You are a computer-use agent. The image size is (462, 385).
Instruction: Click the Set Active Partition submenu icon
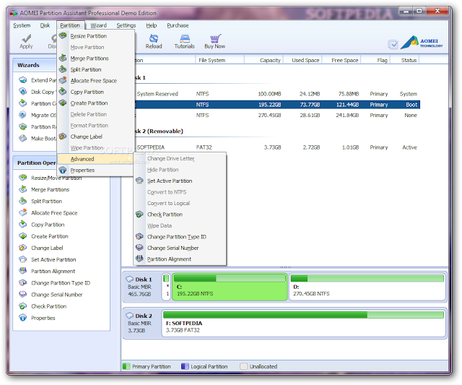pyautogui.click(x=139, y=181)
